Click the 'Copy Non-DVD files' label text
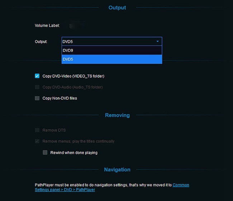This screenshot has height=201, width=233. [x=60, y=98]
